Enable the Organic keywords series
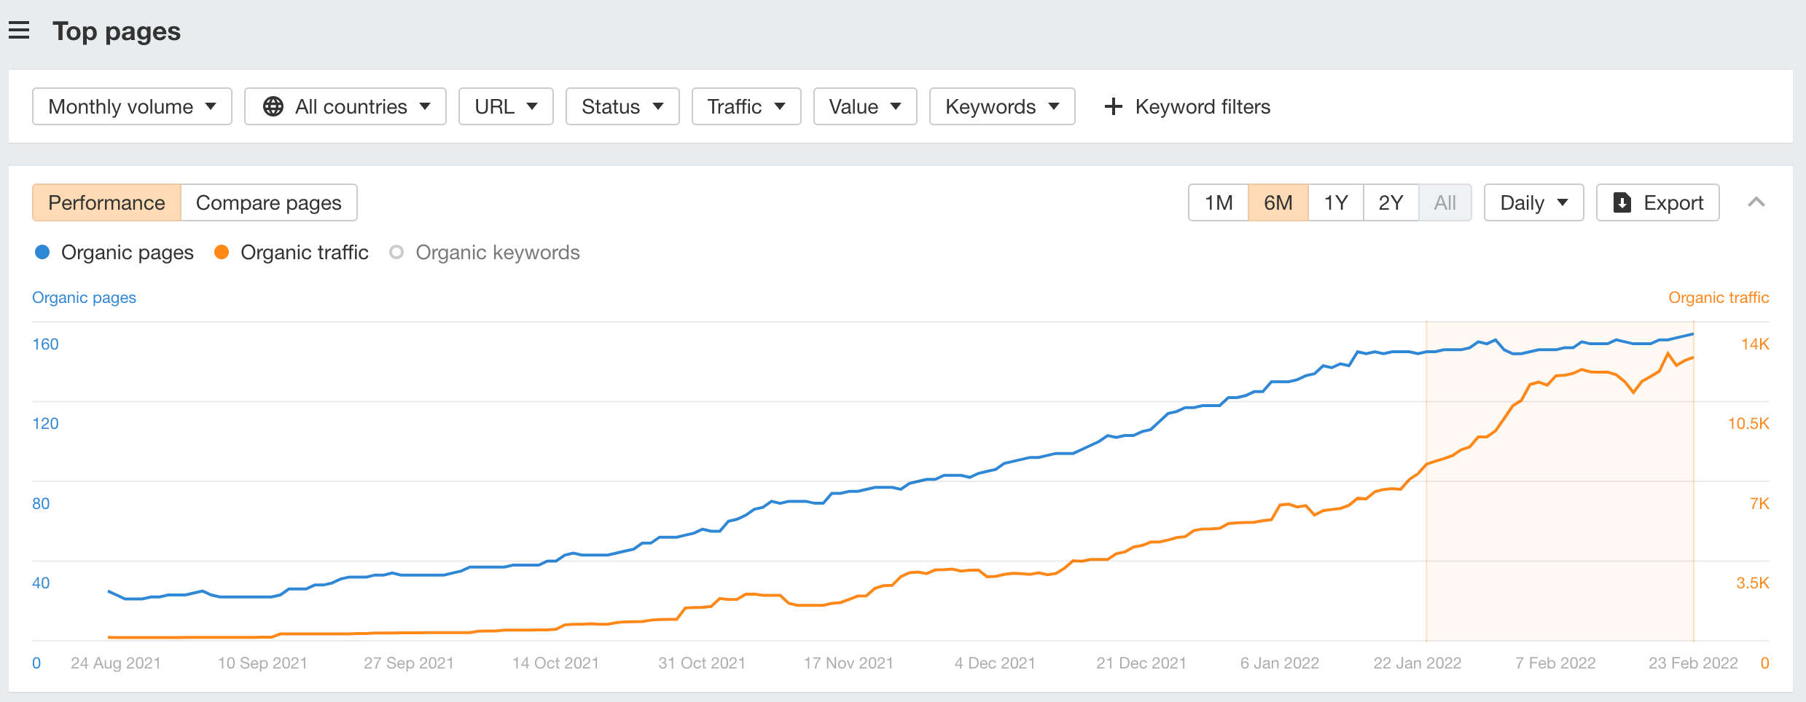 [x=485, y=253]
